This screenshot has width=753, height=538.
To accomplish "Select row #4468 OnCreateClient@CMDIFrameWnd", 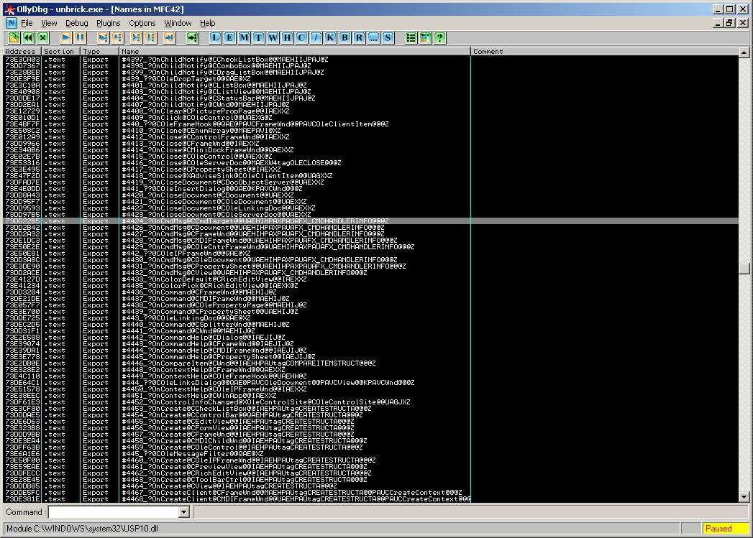I will [x=370, y=499].
